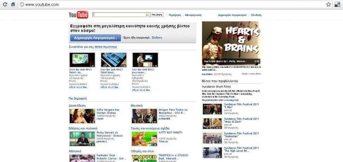The image size is (343, 162).
Task: Reload the page with the refresh icon
Action: [x=5, y=4]
